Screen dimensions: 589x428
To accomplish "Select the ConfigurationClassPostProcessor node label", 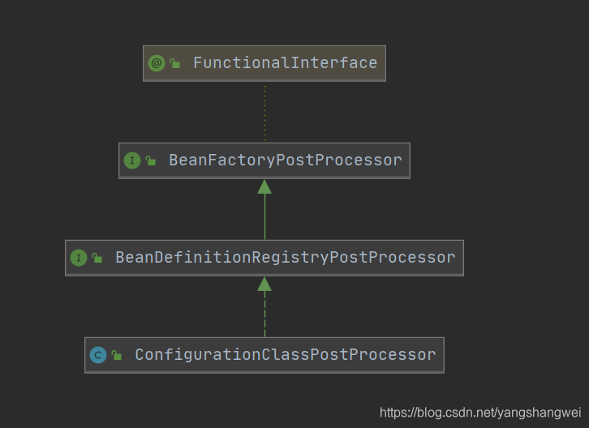I will (x=285, y=355).
